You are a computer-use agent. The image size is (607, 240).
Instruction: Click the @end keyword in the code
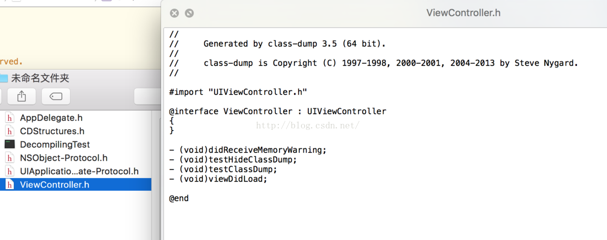click(179, 198)
